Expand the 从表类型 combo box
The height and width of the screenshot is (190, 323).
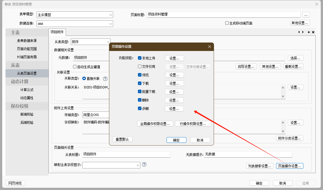click(x=108, y=42)
